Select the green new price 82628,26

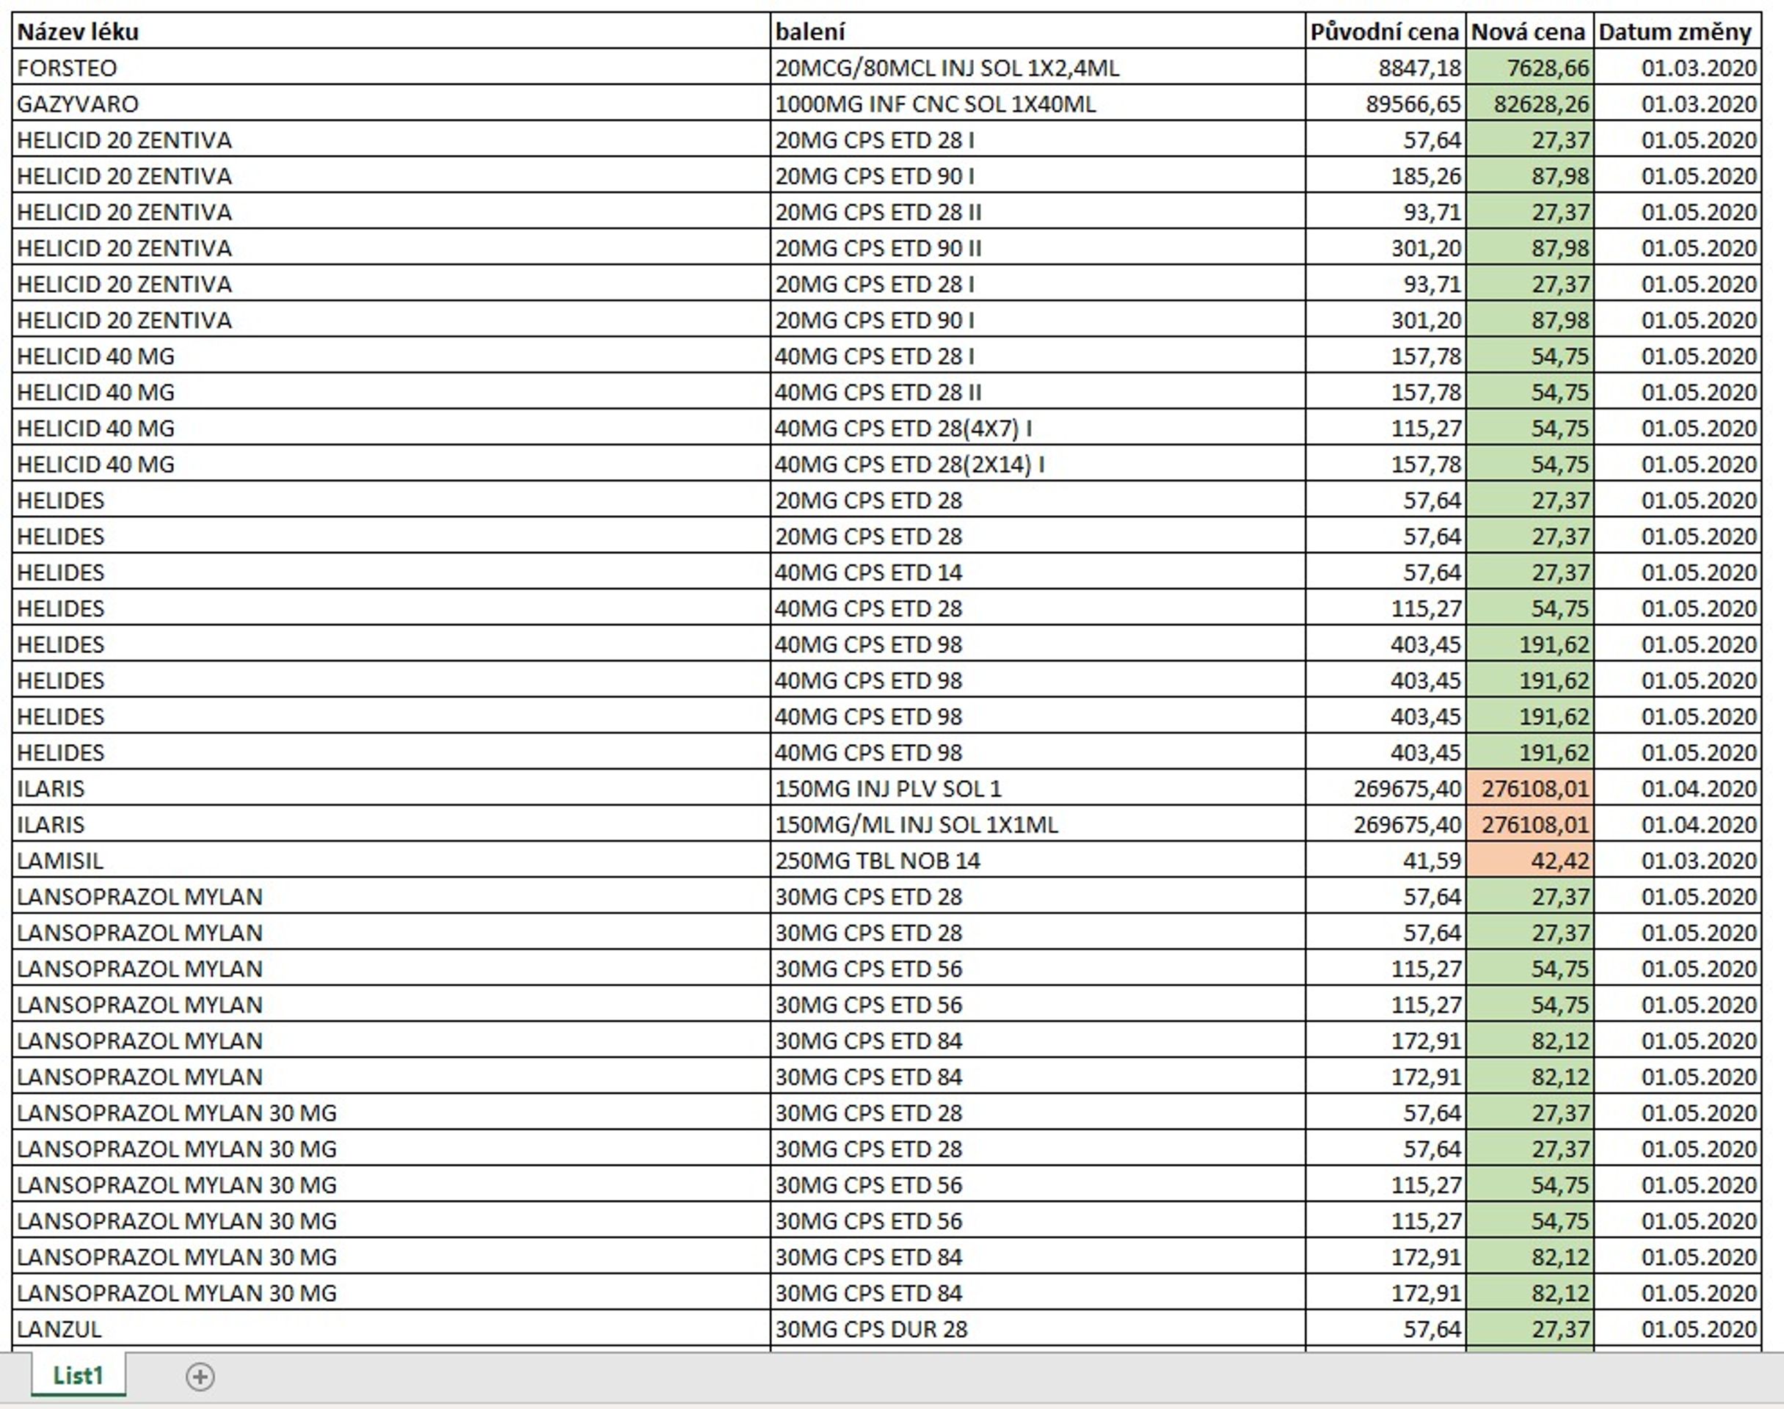tap(1530, 104)
